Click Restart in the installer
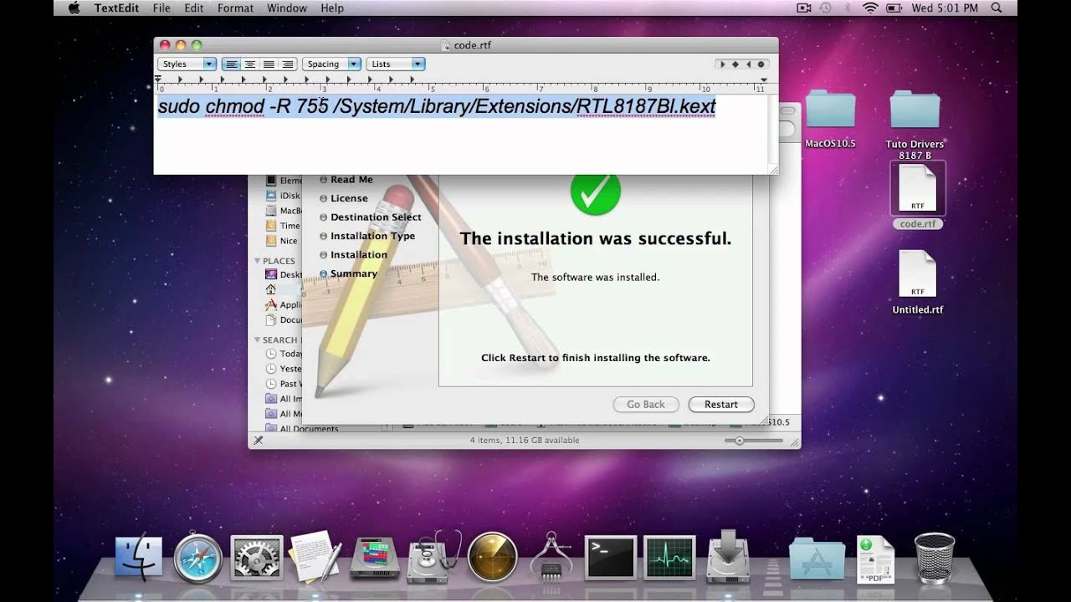Screen dimensions: 1071x602 pos(721,404)
